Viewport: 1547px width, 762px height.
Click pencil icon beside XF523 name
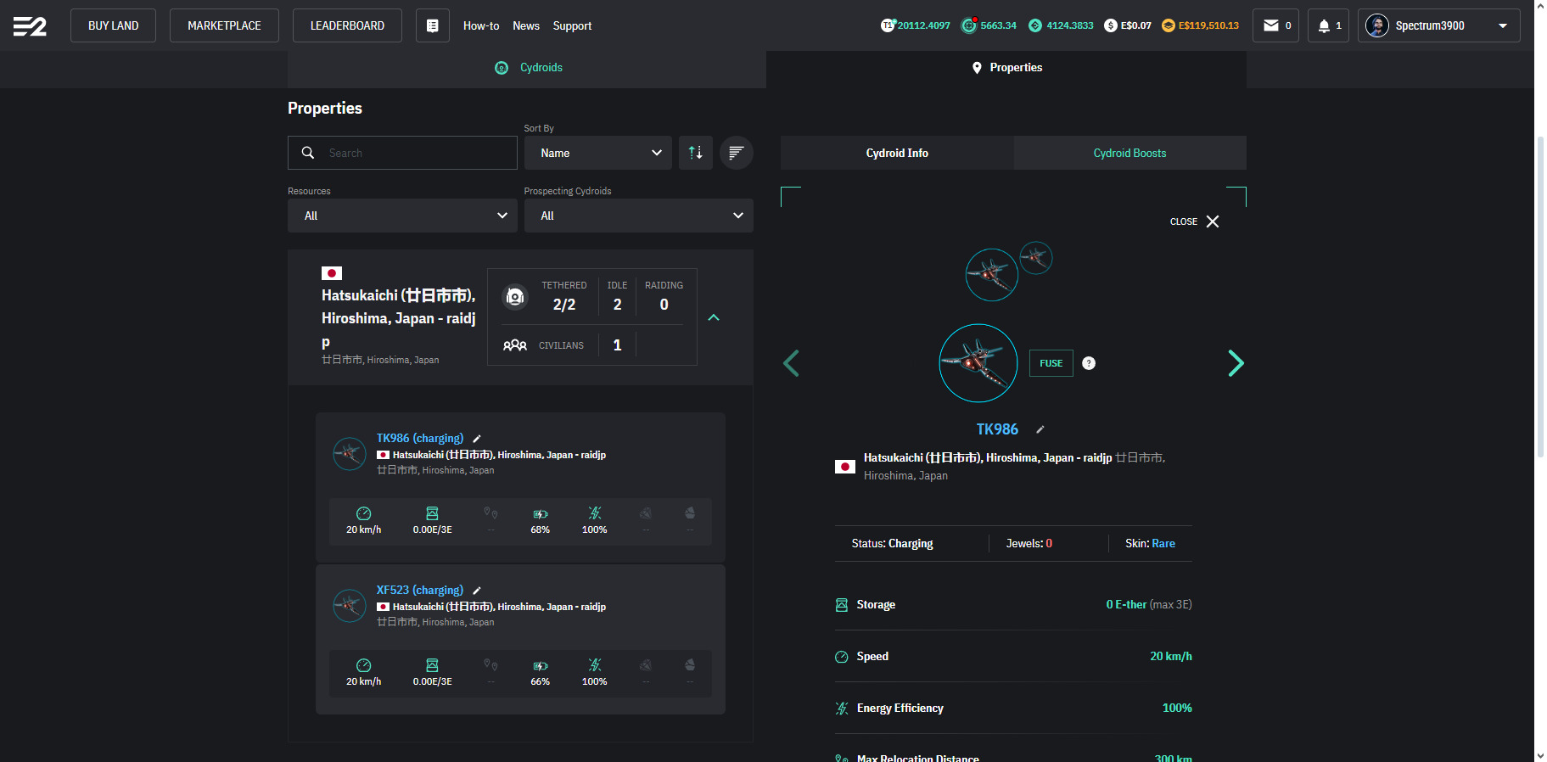[477, 591]
